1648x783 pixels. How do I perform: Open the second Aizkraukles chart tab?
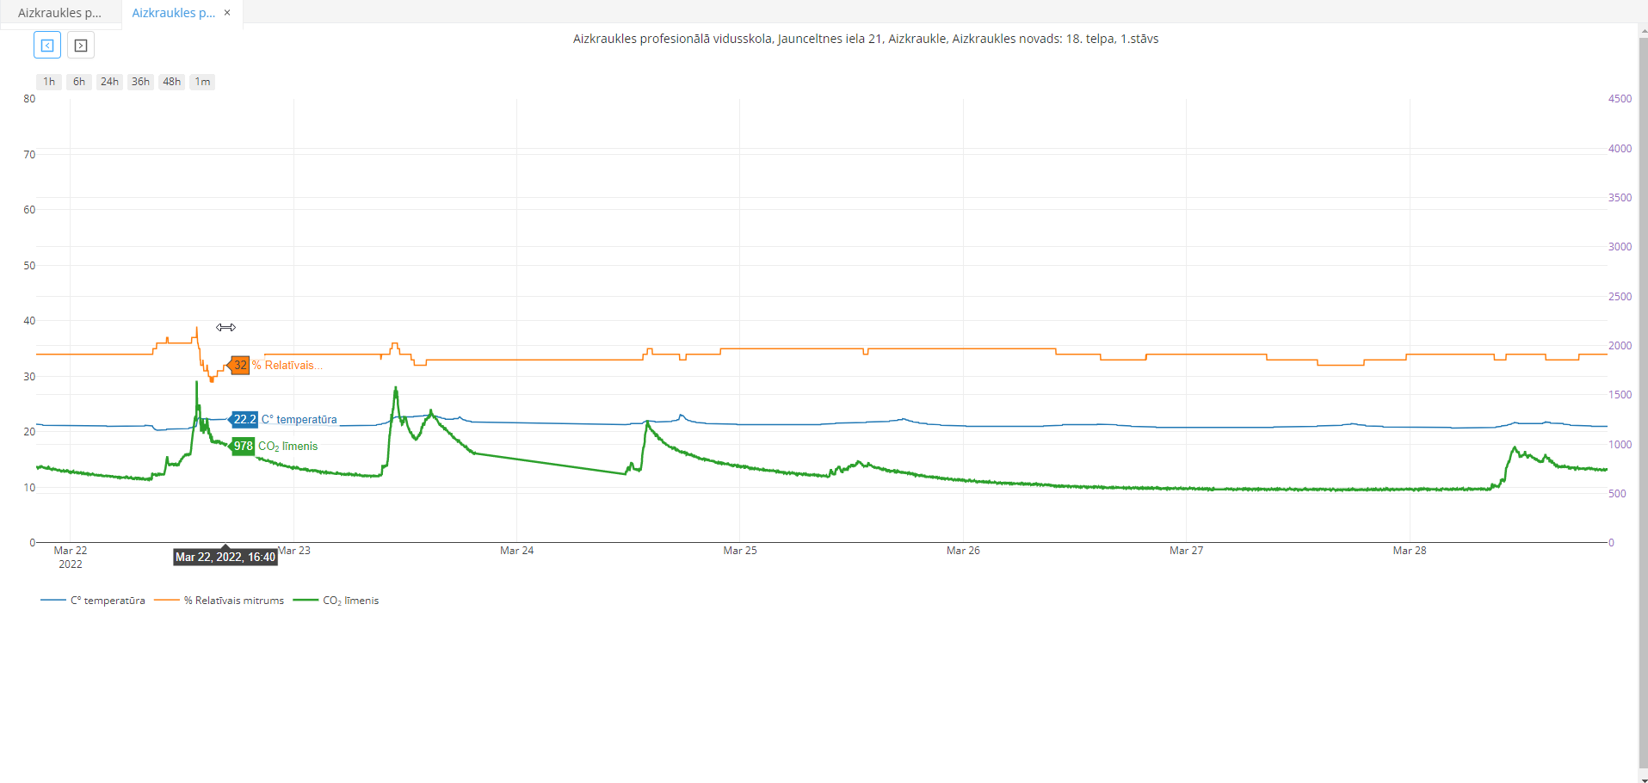tap(172, 13)
